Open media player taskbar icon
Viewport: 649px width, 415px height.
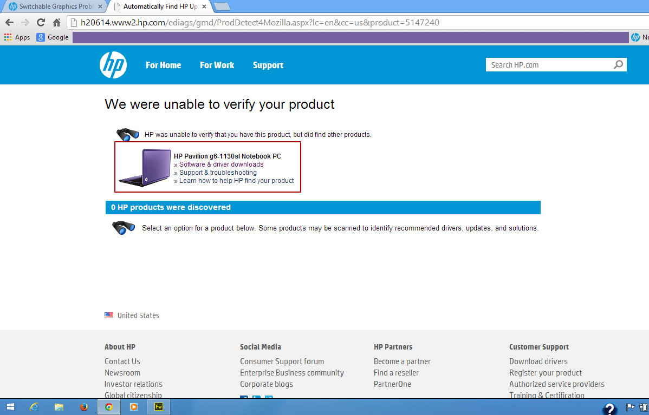click(x=134, y=407)
